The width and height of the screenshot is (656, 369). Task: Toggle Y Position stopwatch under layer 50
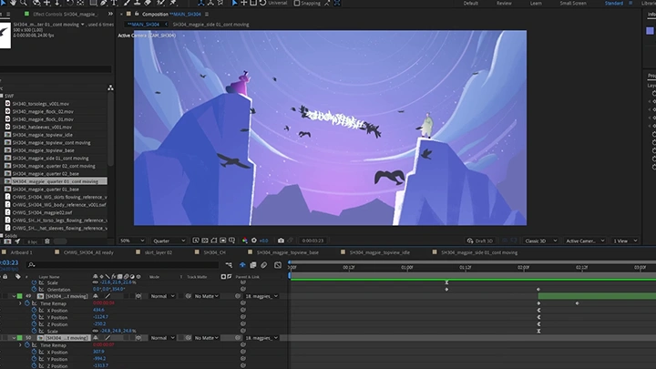point(34,359)
